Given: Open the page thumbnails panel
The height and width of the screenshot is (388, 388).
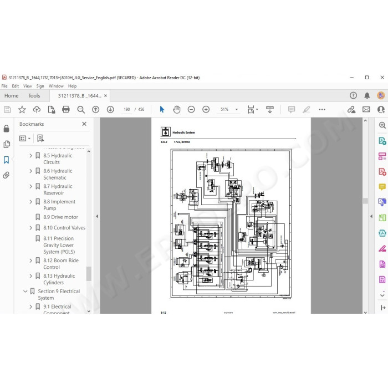Looking at the screenshot, I should 7,144.
